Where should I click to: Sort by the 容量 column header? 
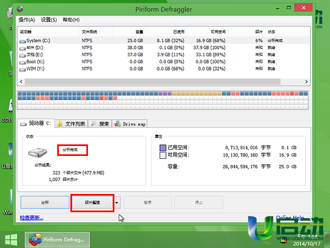tap(129, 32)
